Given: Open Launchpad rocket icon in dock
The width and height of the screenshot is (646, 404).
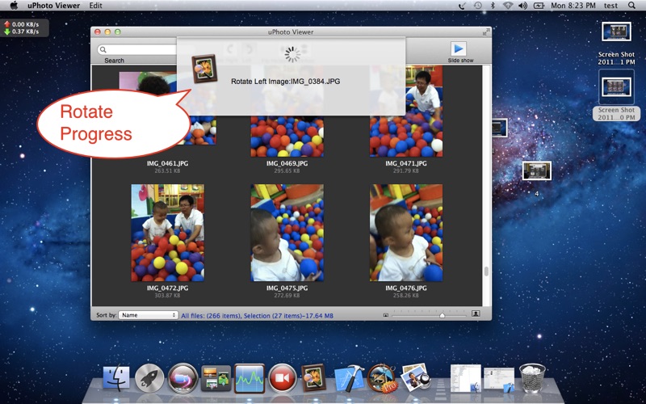Looking at the screenshot, I should pyautogui.click(x=149, y=377).
